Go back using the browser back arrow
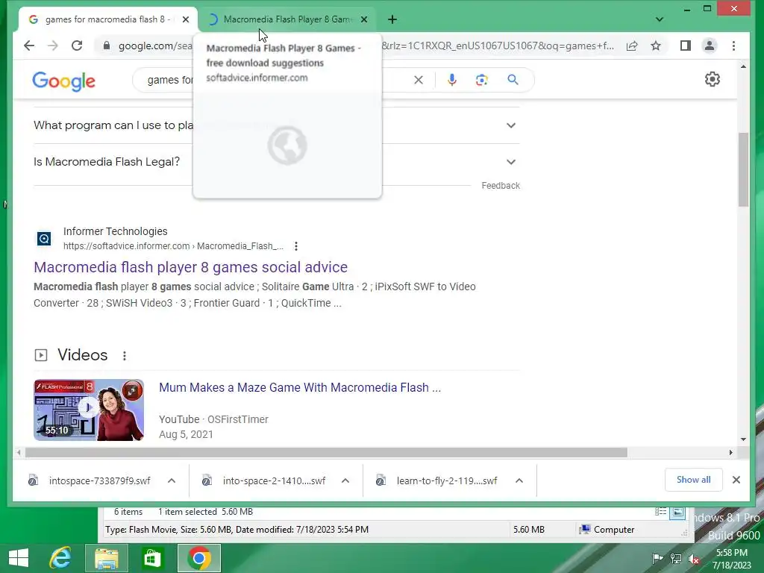764x573 pixels. pos(29,46)
